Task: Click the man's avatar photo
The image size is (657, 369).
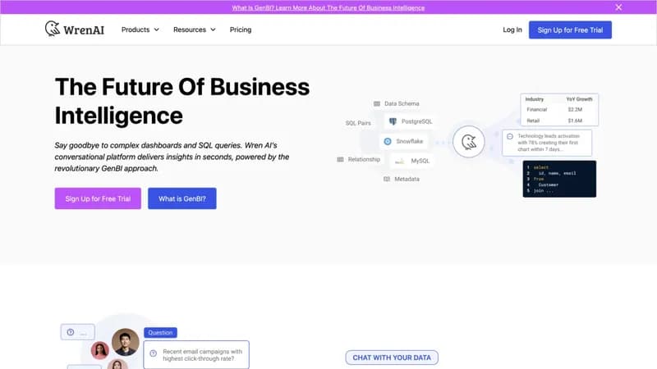Action: click(126, 342)
